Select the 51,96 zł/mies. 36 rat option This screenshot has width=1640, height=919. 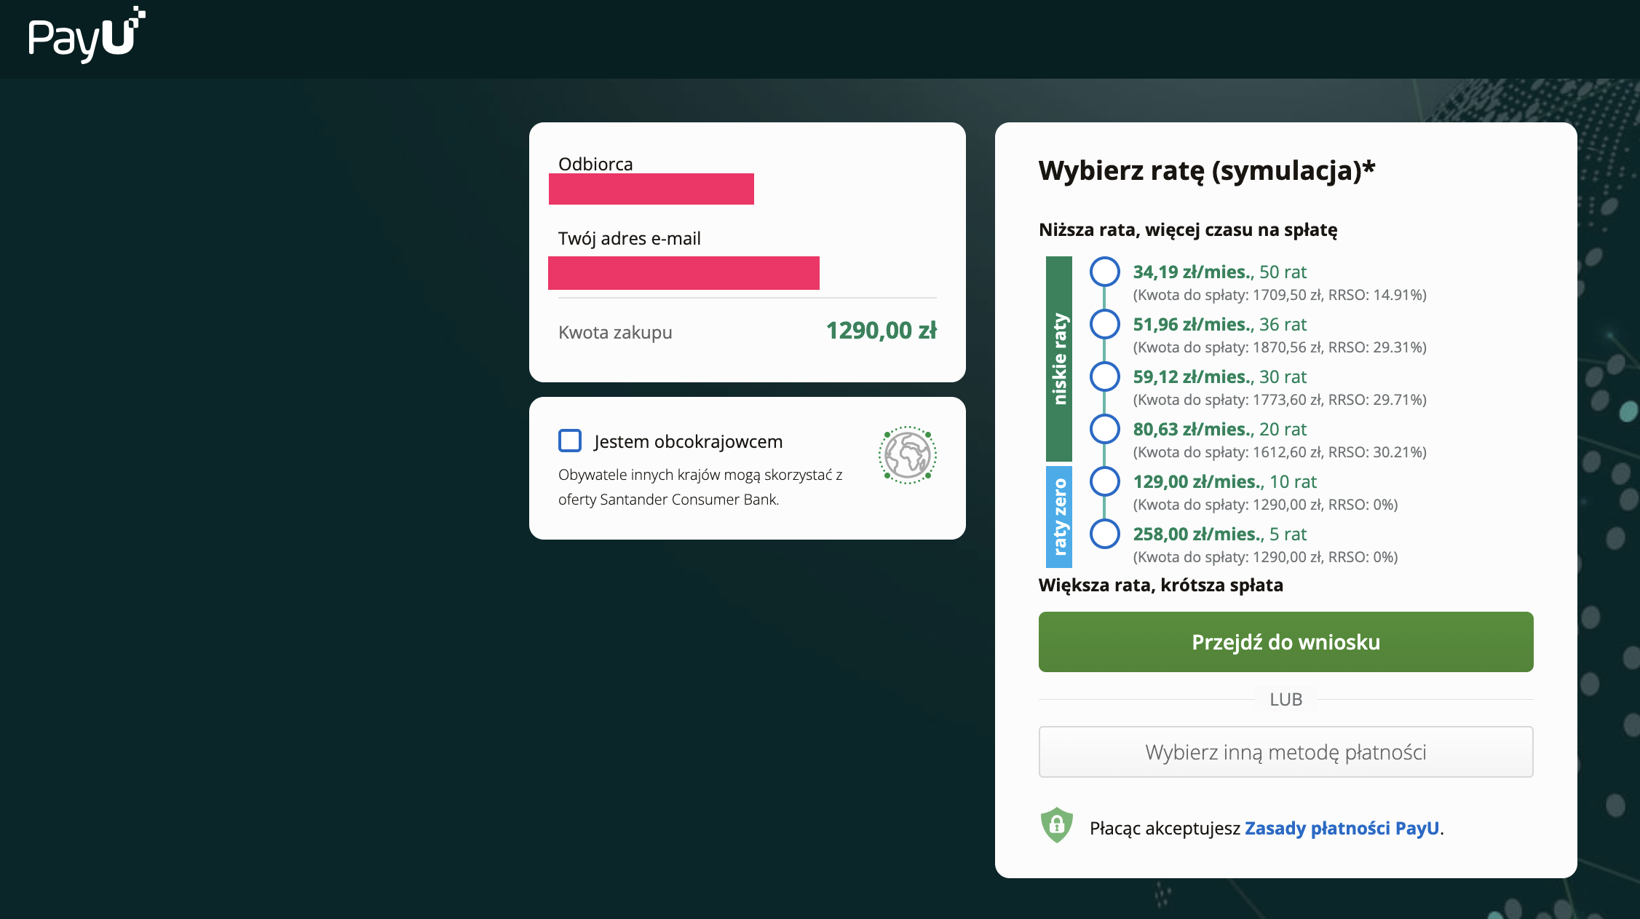[1104, 324]
